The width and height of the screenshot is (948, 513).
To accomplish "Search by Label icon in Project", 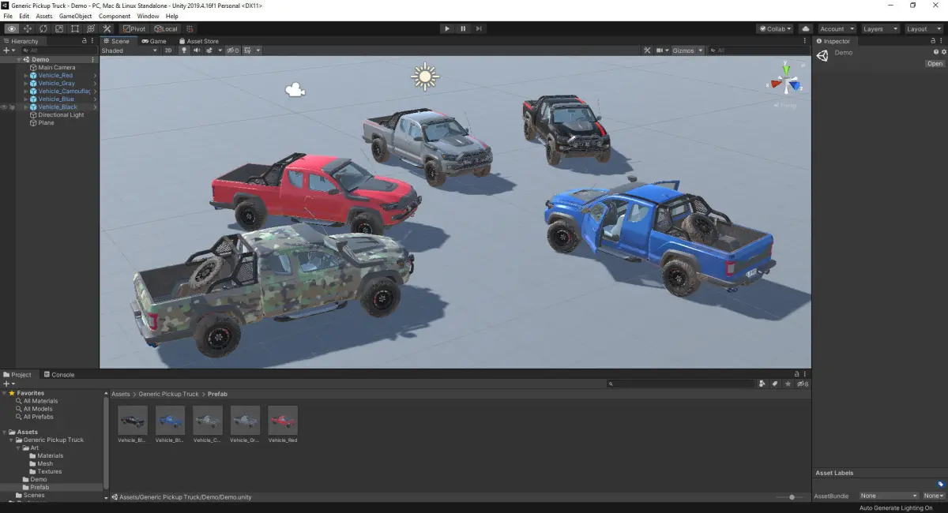I will pos(775,384).
